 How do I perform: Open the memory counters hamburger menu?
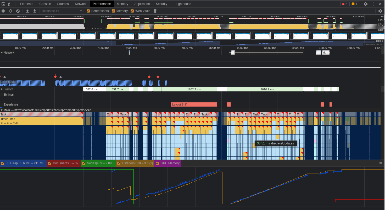pyautogui.click(x=381, y=163)
